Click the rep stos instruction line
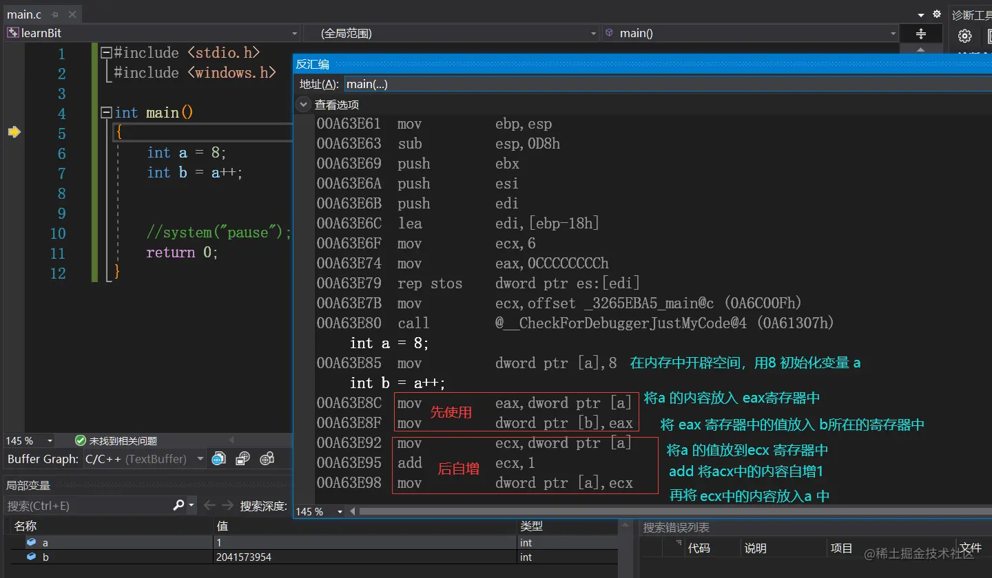 click(x=519, y=283)
